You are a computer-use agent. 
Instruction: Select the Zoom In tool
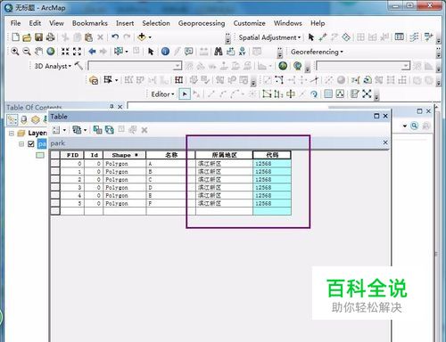point(15,52)
